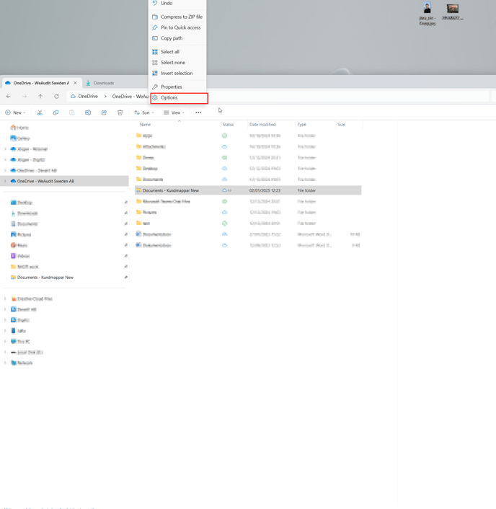Open Documents - Kundmappar New folder in list
Screen dimensions: 496x509
coord(171,190)
